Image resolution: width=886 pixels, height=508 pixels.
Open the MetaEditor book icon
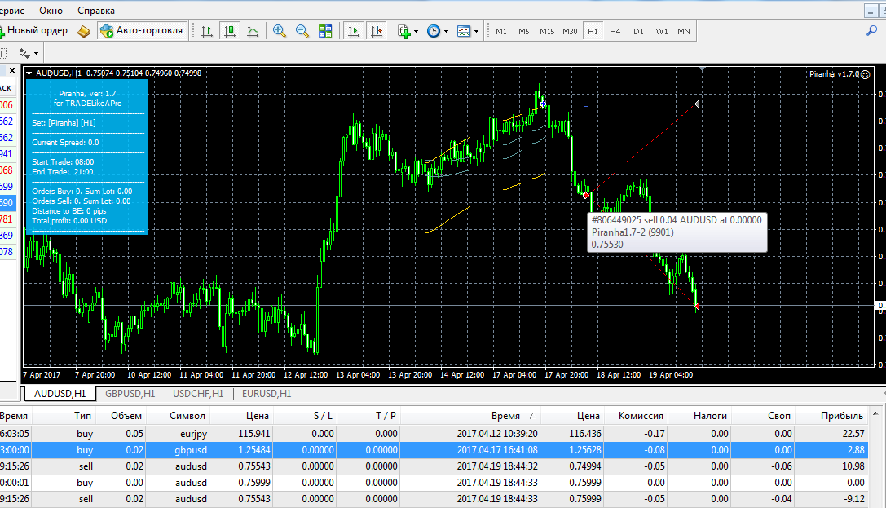click(x=84, y=31)
